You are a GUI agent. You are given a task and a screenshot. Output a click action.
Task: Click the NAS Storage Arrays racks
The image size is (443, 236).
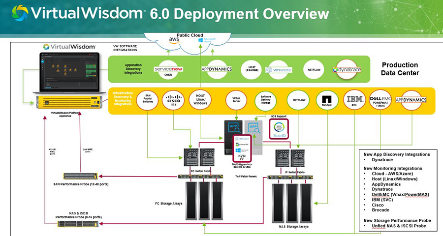[292, 203]
